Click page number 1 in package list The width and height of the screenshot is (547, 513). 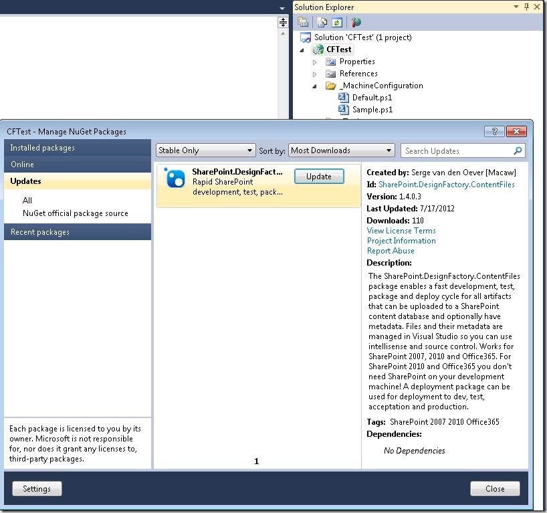256,461
